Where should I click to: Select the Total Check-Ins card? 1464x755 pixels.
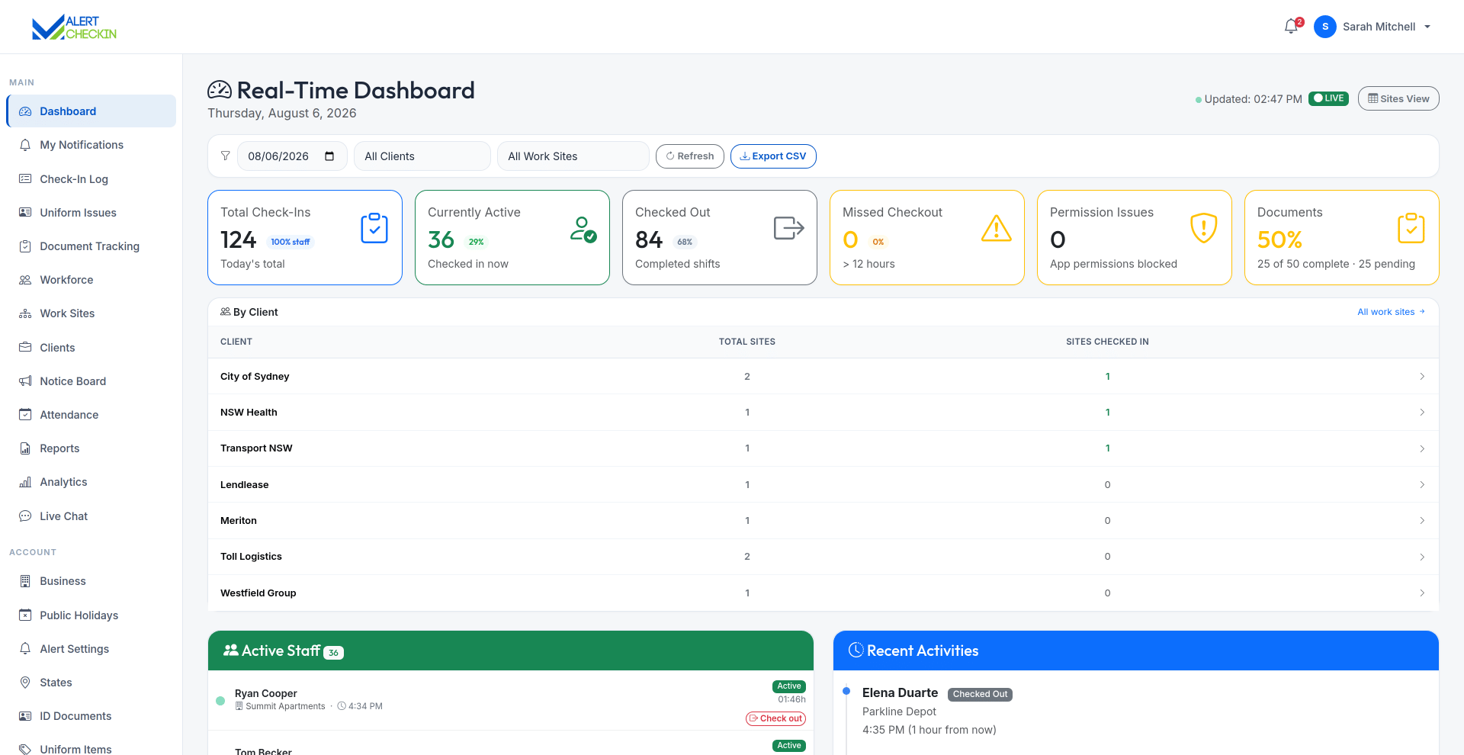(305, 237)
